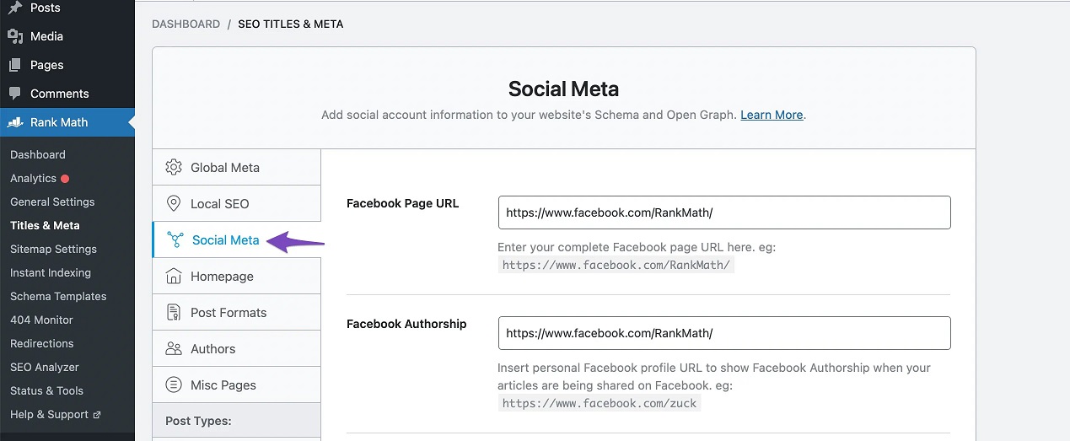Select Titles & Meta submenu item
Screen dimensions: 1070x441
coord(45,225)
